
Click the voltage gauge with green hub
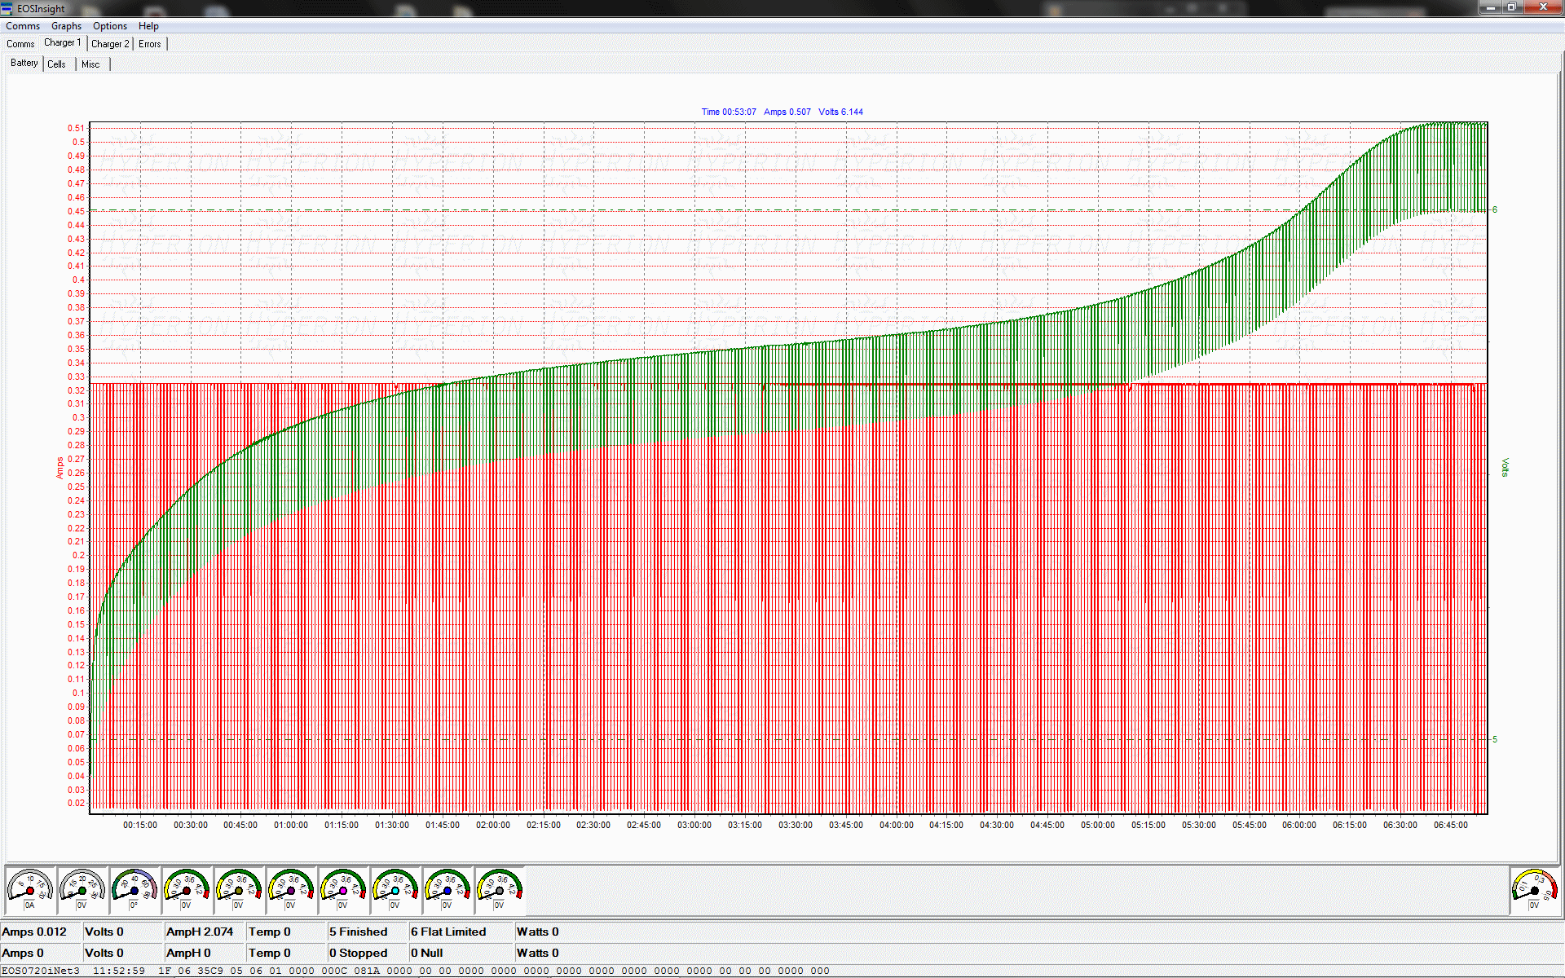[82, 889]
